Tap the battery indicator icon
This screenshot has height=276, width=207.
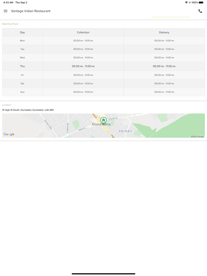coord(201,3)
